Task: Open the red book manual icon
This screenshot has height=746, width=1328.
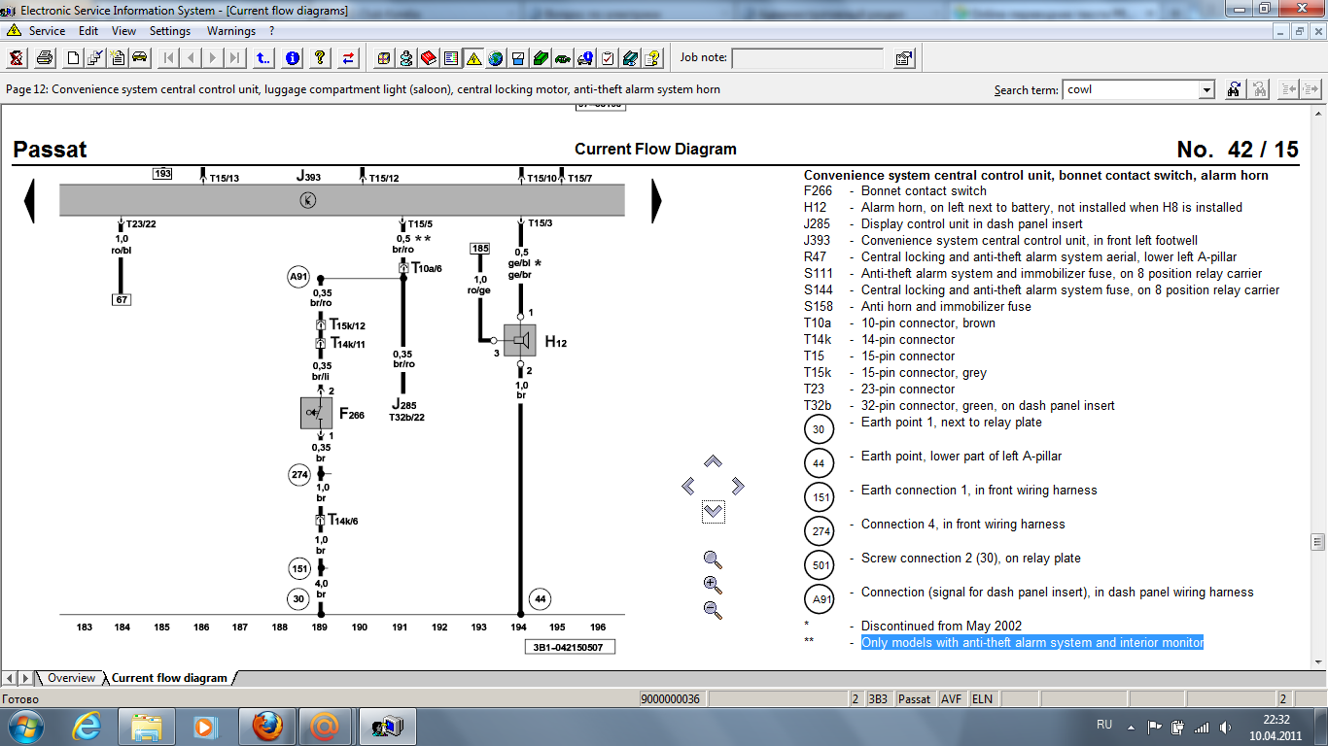Action: pos(429,58)
